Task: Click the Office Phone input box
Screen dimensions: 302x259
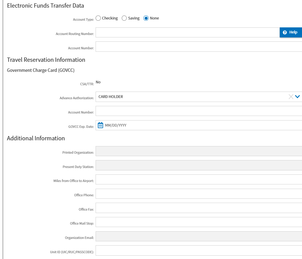Action: (198, 194)
